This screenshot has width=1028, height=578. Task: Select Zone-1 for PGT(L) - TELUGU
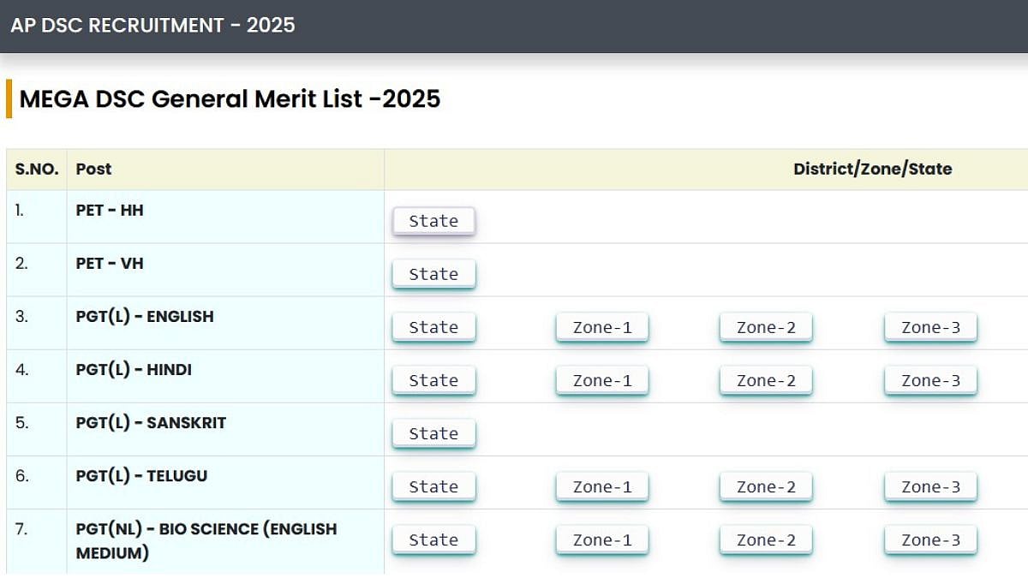coord(601,486)
